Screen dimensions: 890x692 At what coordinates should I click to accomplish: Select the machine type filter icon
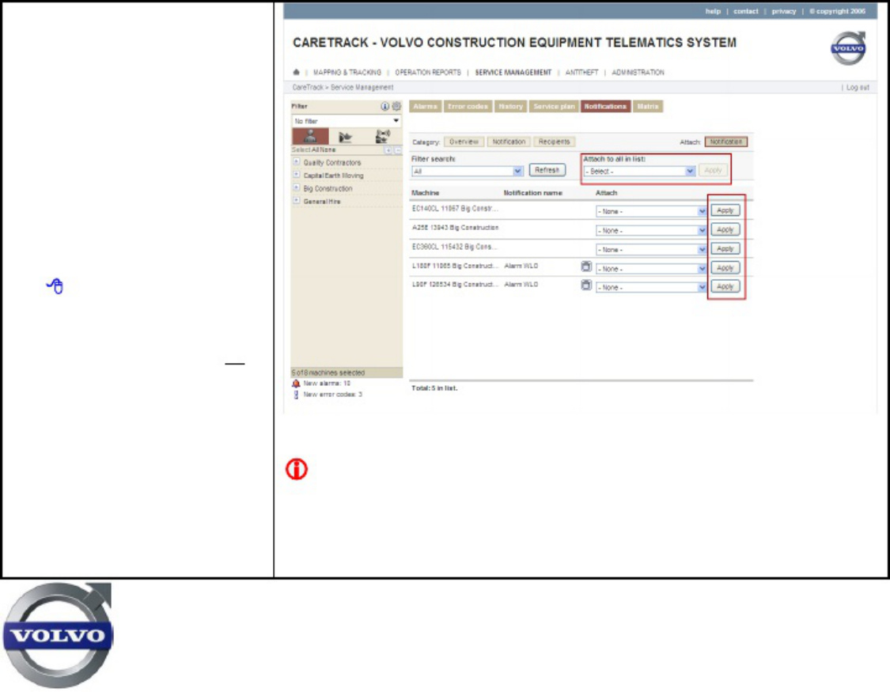point(345,136)
